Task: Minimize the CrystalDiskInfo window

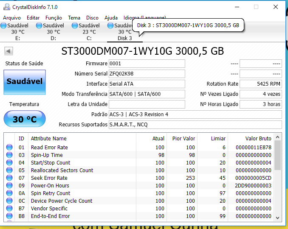Action: click(x=237, y=7)
